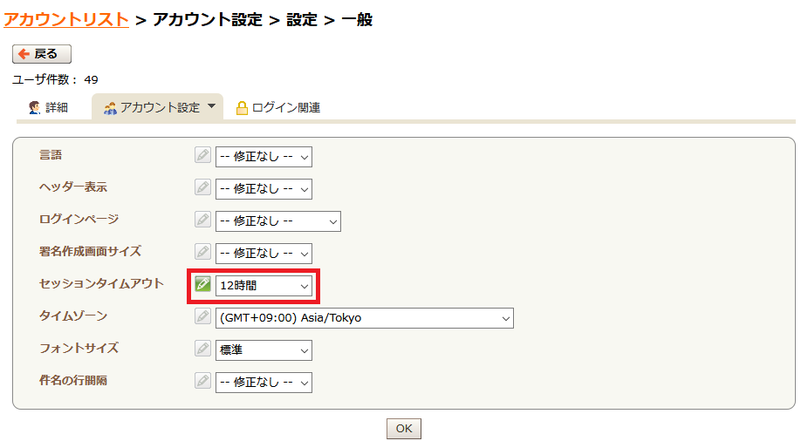
Task: Click the ヘッダー表示 label
Action: tap(73, 187)
